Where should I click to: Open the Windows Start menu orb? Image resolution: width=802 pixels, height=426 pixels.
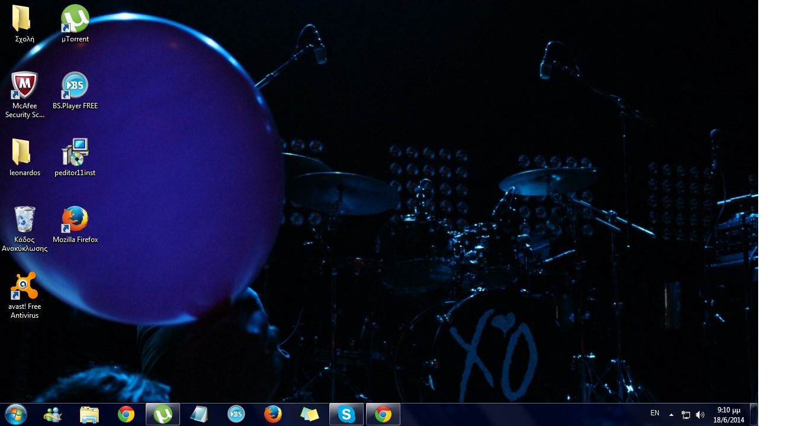[x=15, y=415]
